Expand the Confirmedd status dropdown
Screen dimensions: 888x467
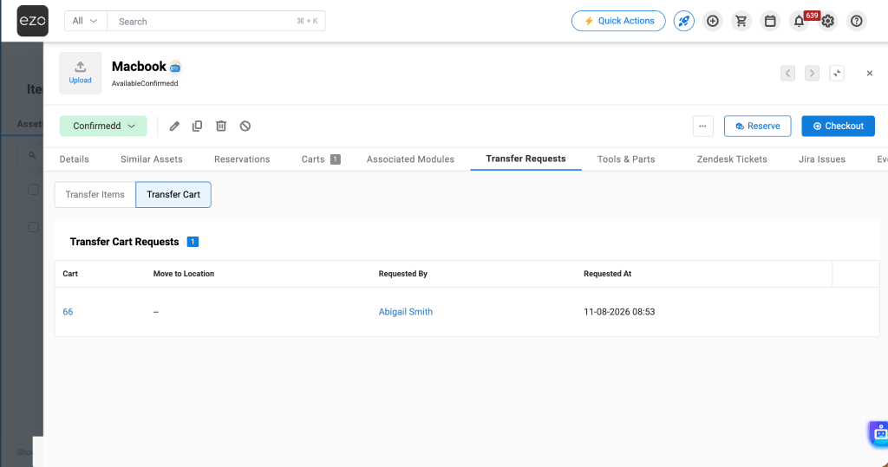point(103,126)
